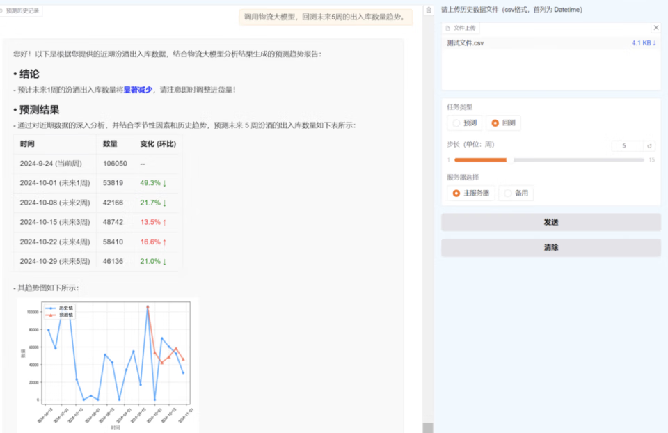Click the trend chart thumbnail image
The image size is (668, 433).
(x=108, y=365)
